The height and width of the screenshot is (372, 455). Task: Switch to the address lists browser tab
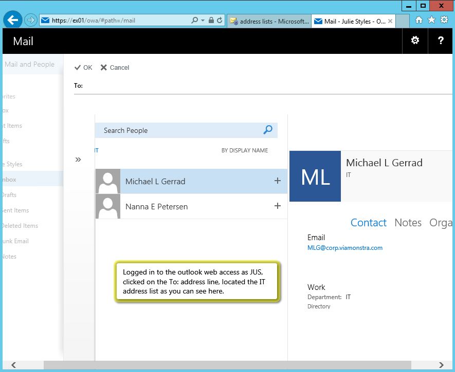pos(269,21)
